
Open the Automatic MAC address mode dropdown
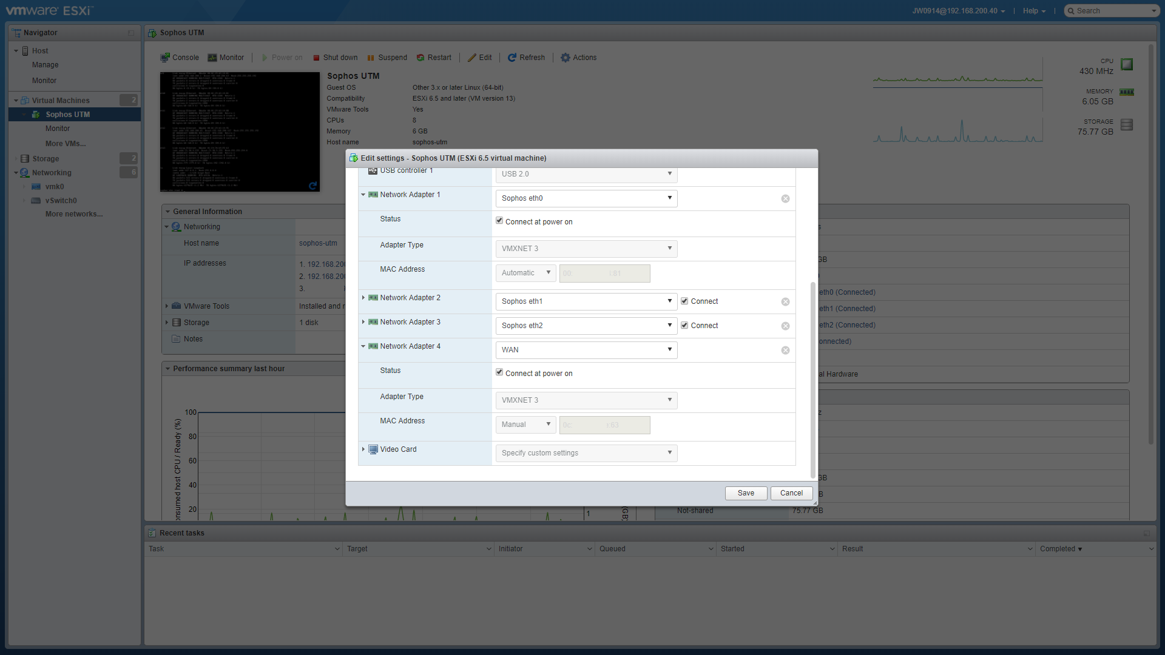525,273
